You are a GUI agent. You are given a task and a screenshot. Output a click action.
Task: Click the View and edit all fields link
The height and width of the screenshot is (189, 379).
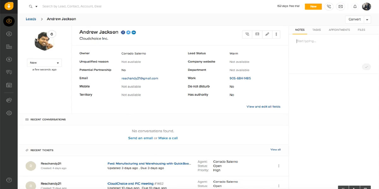pos(263,106)
